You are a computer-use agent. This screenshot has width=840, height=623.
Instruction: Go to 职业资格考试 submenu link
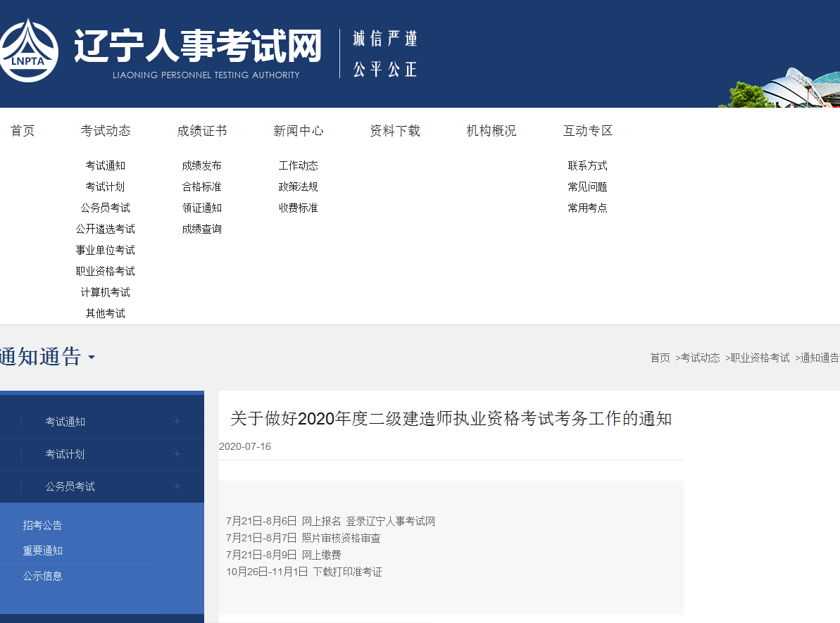click(106, 271)
